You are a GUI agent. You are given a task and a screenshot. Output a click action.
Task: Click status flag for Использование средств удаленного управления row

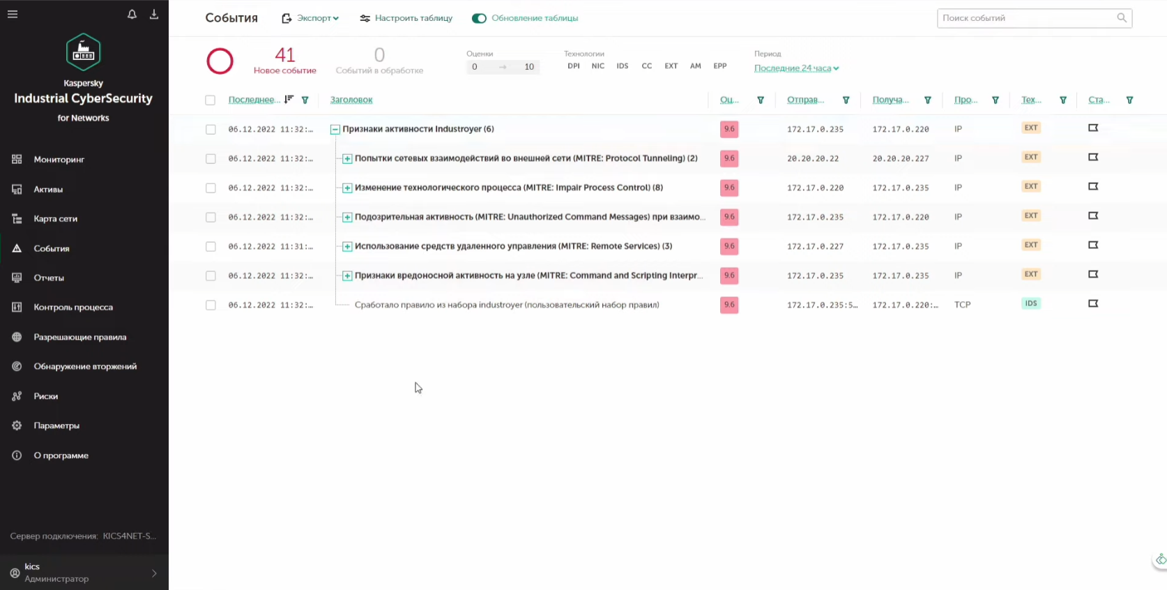[1093, 245]
